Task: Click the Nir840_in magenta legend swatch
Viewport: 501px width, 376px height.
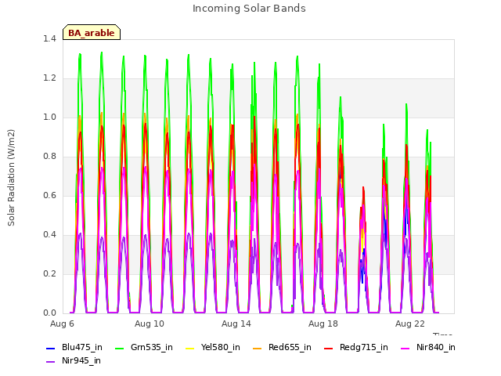Action: point(405,348)
